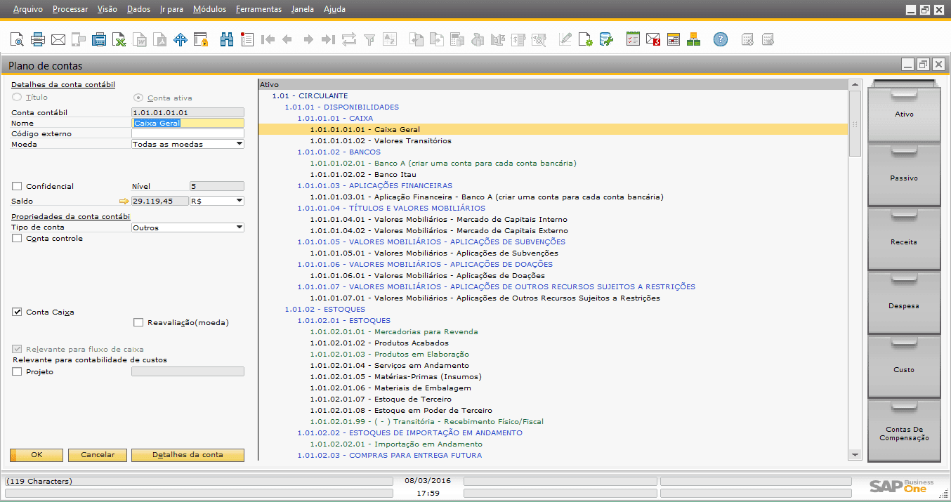Click the Add record list icon
Image resolution: width=951 pixels, height=502 pixels.
coord(247,39)
